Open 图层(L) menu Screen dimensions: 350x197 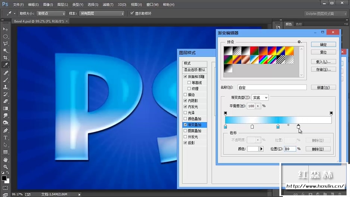pos(62,4)
